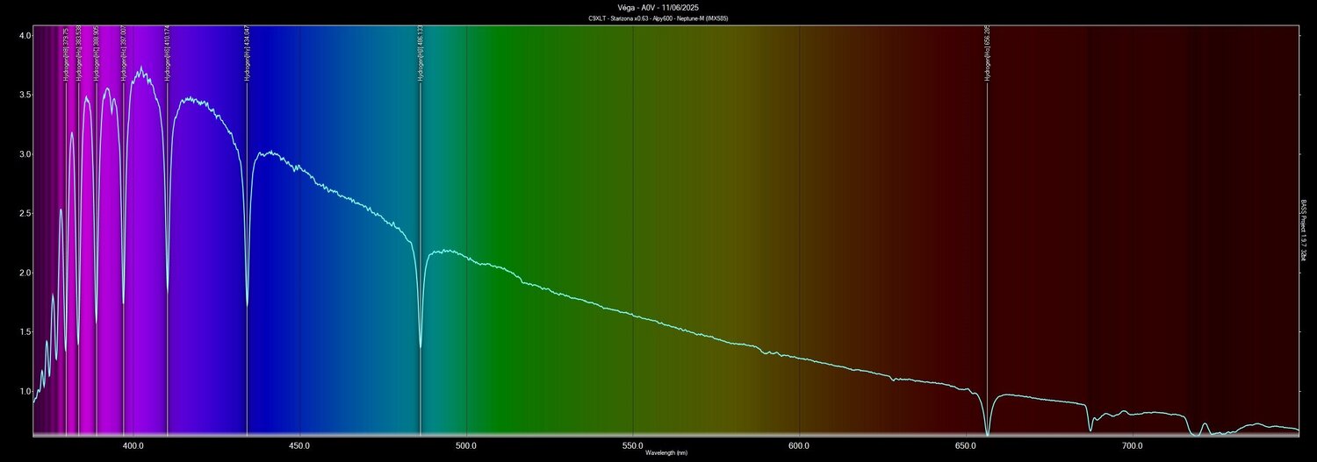Click the 1.5 y-axis tick label
The width and height of the screenshot is (1317, 462).
pyautogui.click(x=25, y=331)
